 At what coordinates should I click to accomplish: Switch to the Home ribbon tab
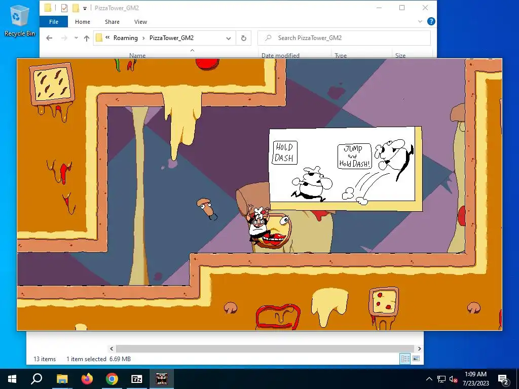(83, 22)
